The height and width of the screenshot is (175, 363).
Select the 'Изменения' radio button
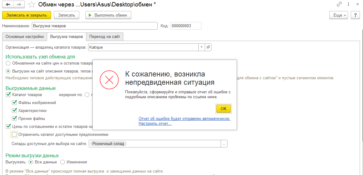(62, 162)
